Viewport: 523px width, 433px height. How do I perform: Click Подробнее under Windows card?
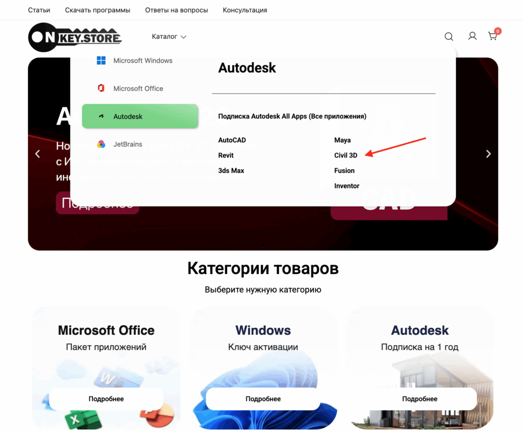click(263, 399)
